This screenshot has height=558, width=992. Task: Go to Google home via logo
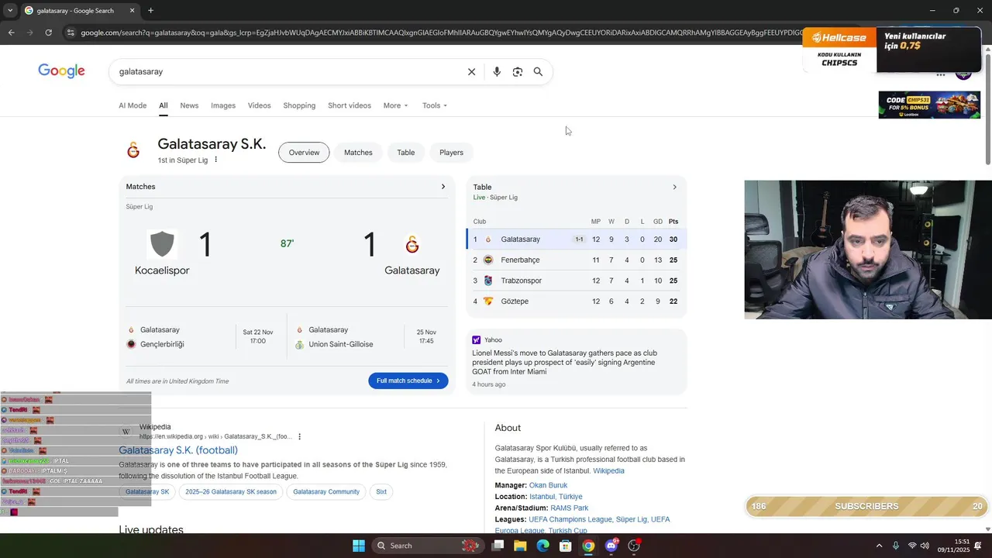coord(62,71)
